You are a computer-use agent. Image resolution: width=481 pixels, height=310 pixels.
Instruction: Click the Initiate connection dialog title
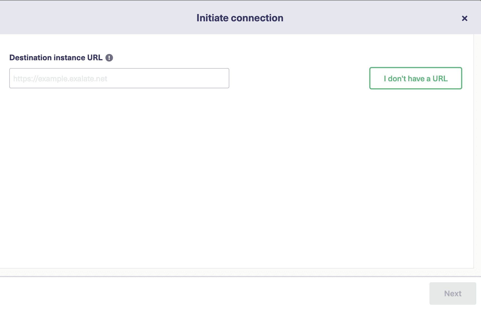pos(240,18)
